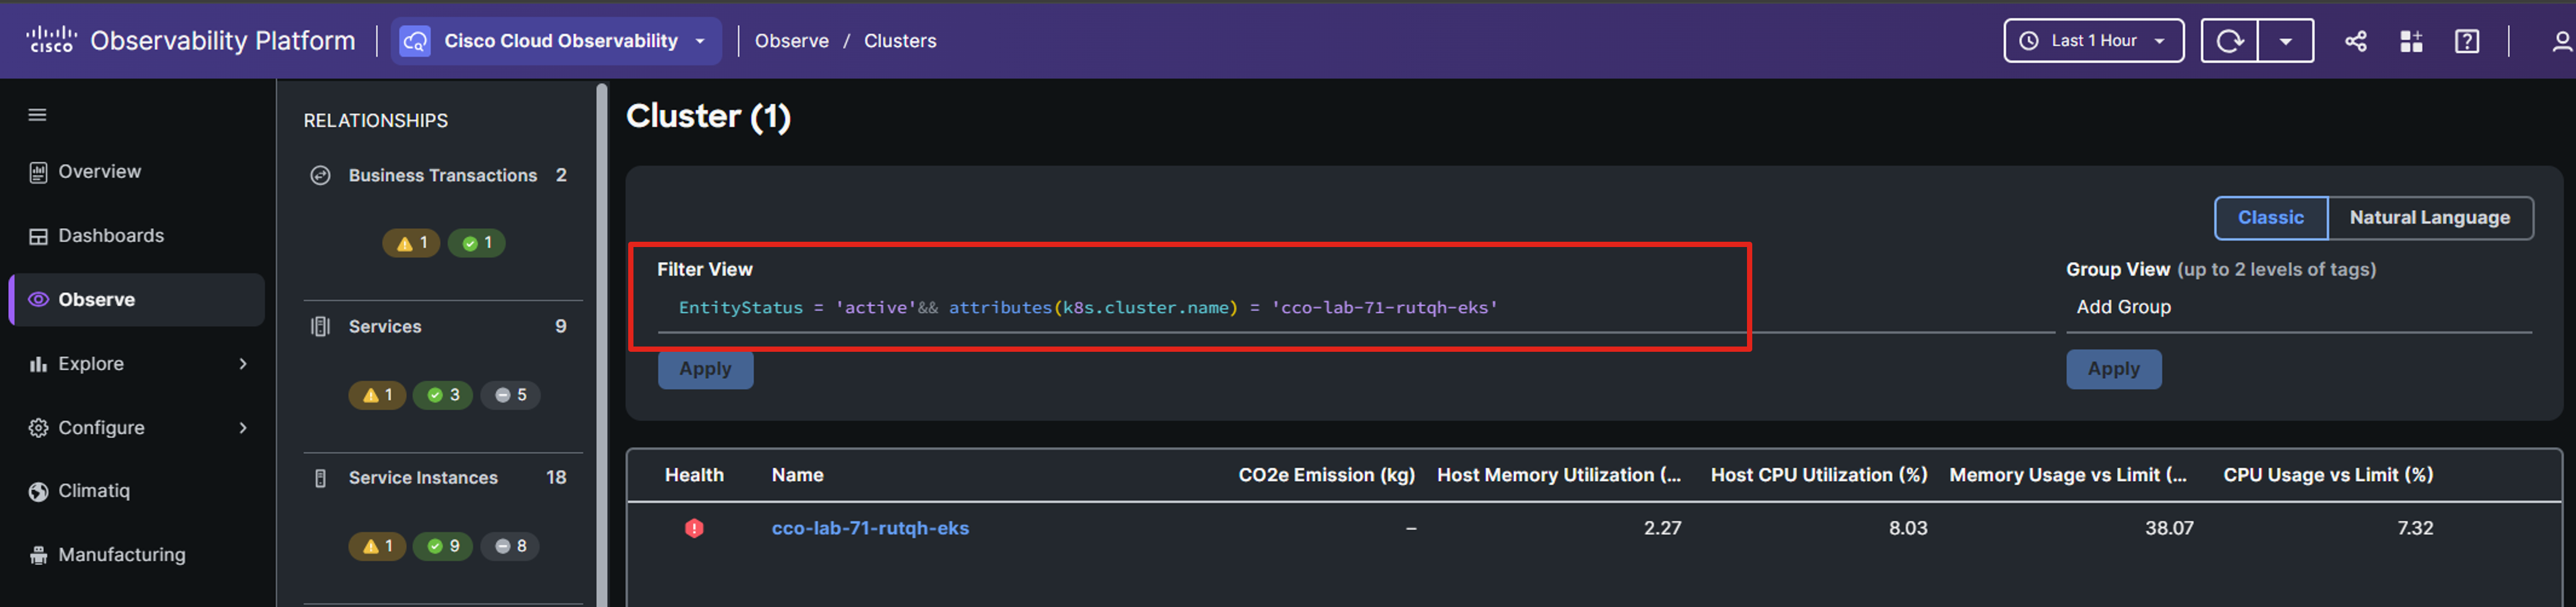
Task: Filter Services by warning status badge
Action: point(377,395)
